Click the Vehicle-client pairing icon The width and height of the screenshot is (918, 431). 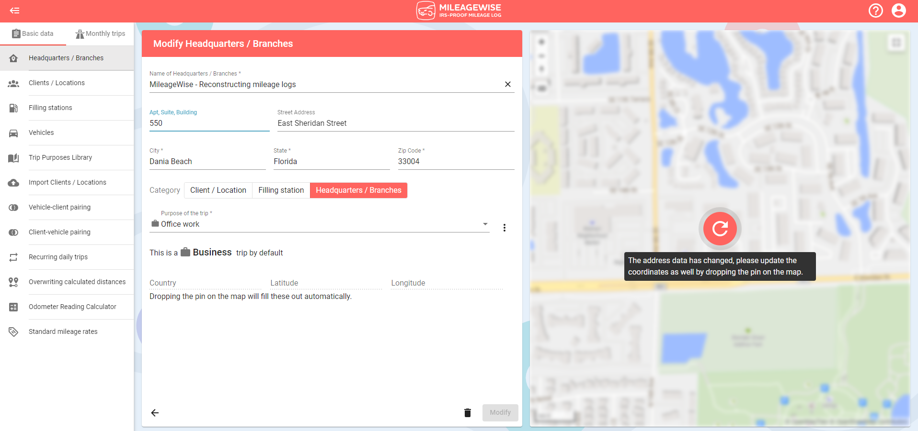click(x=13, y=208)
